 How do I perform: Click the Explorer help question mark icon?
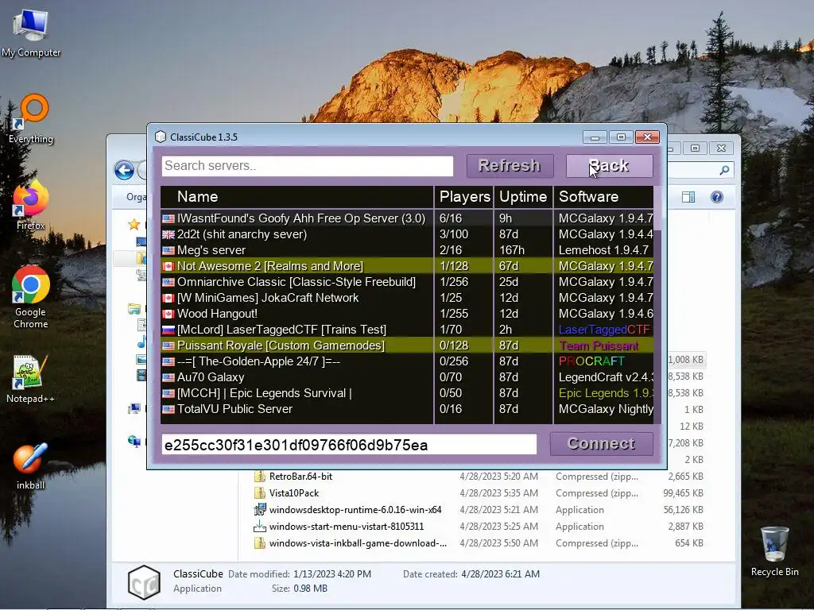(717, 197)
